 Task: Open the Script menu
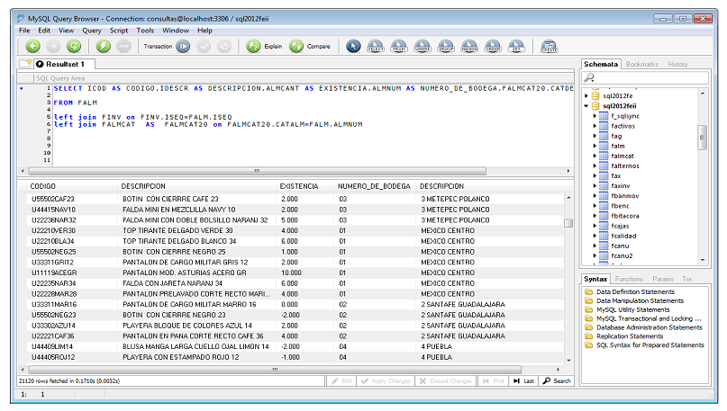119,30
